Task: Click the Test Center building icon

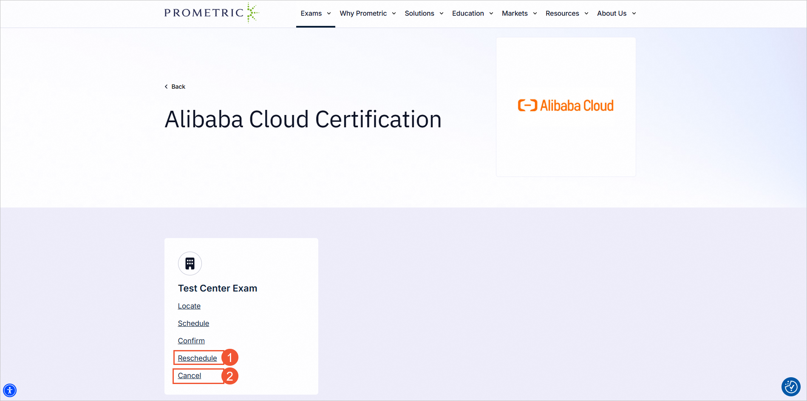Action: click(x=190, y=264)
